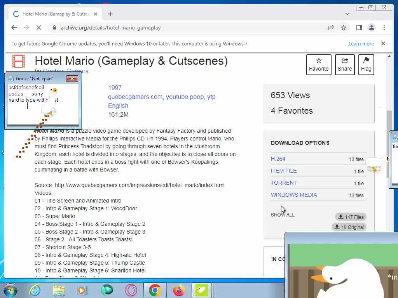Screen dimensions: 398x298
Task: Download the 147 Files button
Action: click(x=351, y=217)
